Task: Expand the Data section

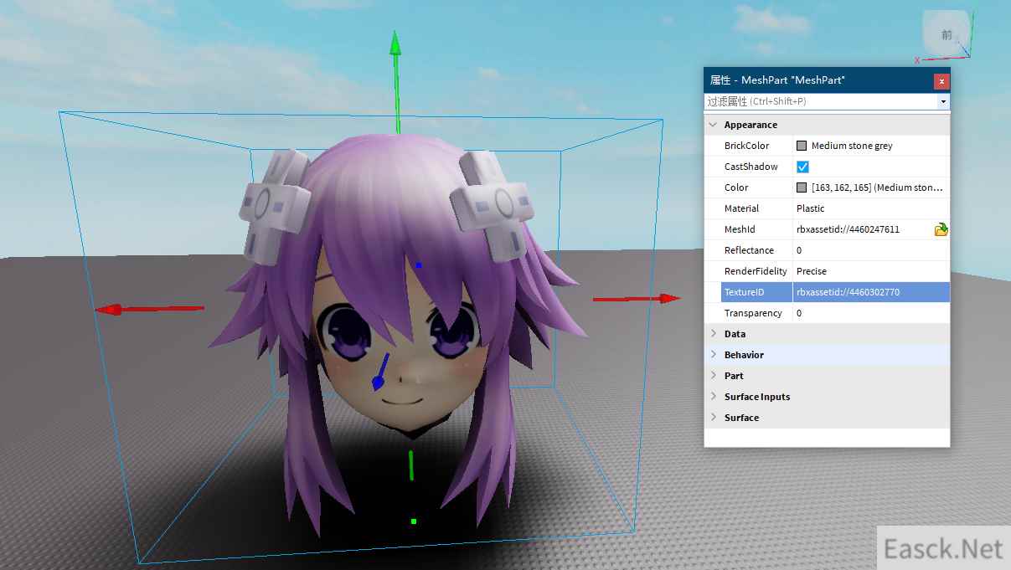Action: coord(713,334)
